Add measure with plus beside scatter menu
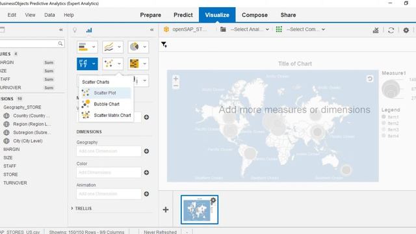 [146, 117]
